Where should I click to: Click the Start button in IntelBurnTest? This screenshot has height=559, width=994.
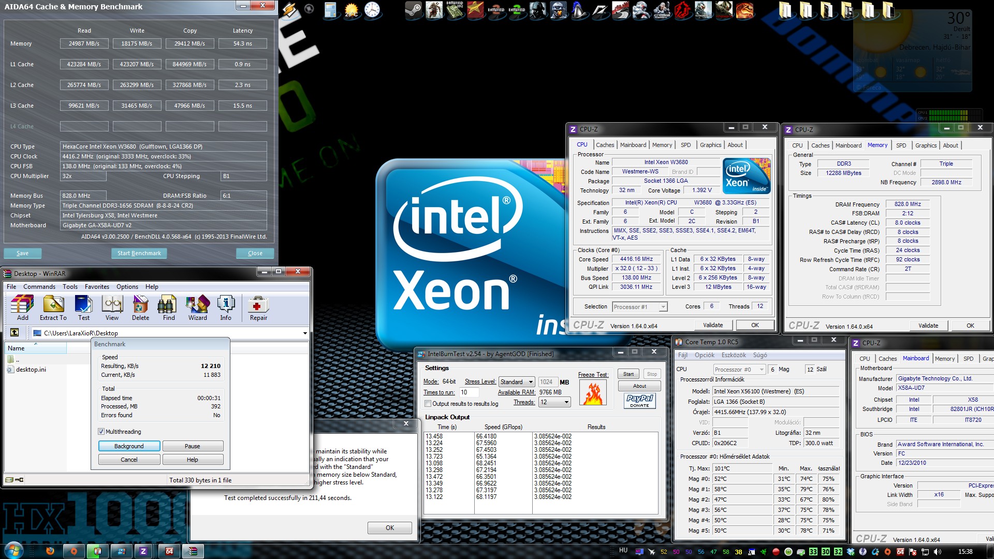(x=628, y=374)
